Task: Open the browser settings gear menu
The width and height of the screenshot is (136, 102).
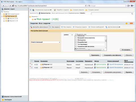Action: pyautogui.click(x=132, y=6)
